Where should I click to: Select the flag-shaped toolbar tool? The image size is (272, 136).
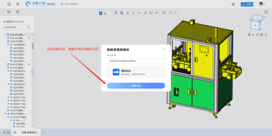pos(145,13)
